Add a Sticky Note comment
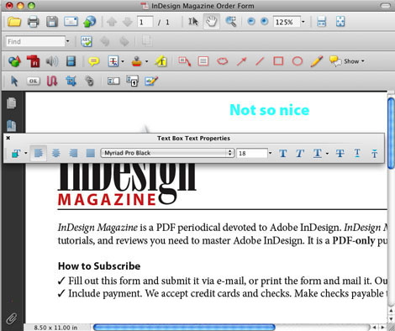395x331 pixels. point(94,61)
